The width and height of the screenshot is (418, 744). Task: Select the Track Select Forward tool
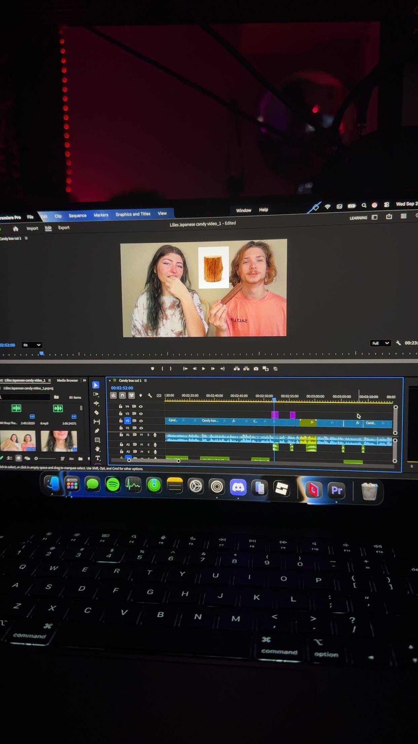point(96,394)
